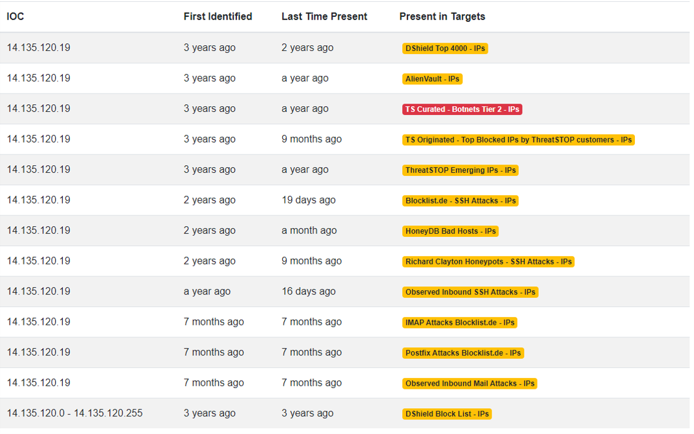Select the Richard Clayton Honeypots SSH Attacks tag
This screenshot has height=434, width=694.
[x=488, y=262]
